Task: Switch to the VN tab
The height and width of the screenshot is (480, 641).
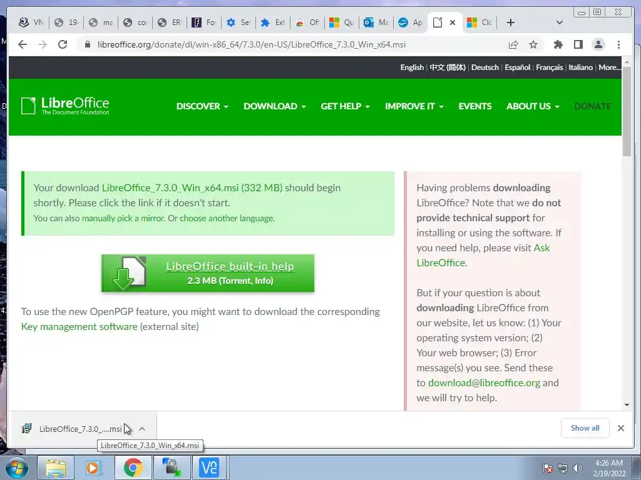Action: click(x=31, y=22)
